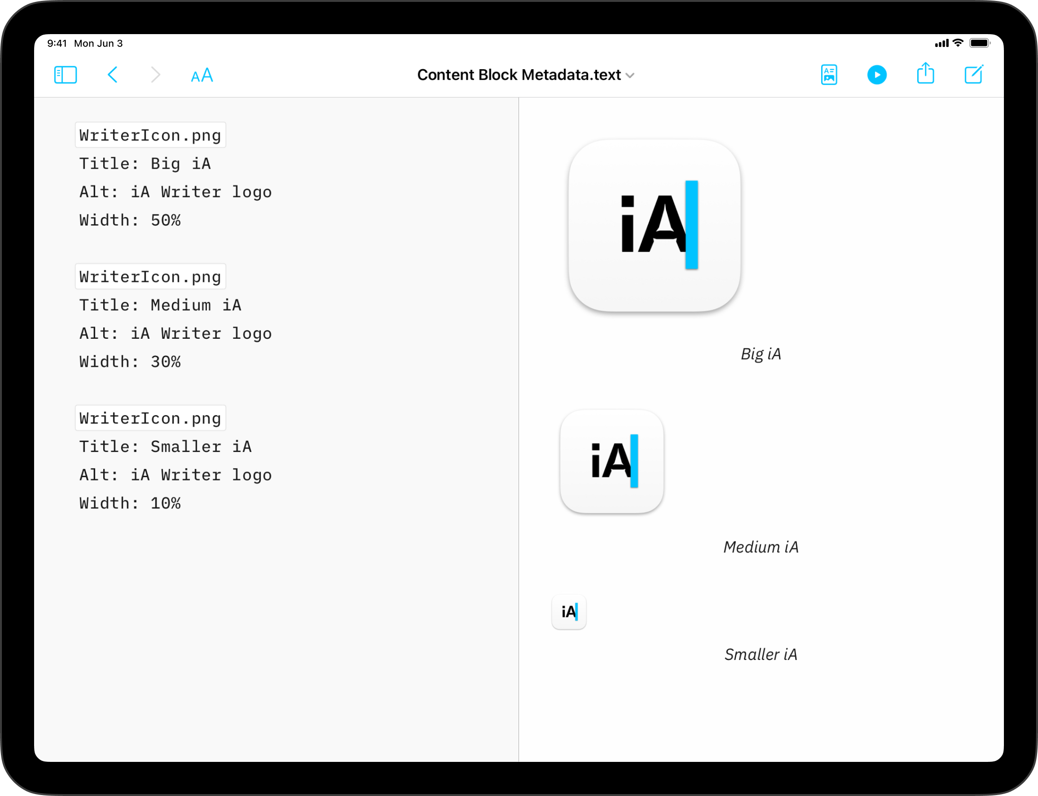Toggle the library sidebar icon
The height and width of the screenshot is (796, 1038).
click(x=65, y=75)
